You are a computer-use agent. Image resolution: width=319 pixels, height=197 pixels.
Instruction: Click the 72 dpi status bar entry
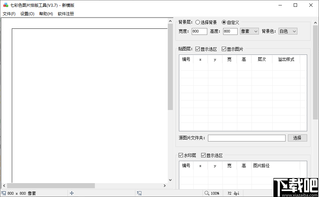[x=233, y=193]
